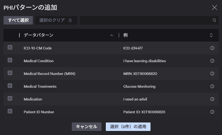This screenshot has height=135, width=222.
Task: Open info icon for ICD-10-CM Code row
Action: [212, 48]
